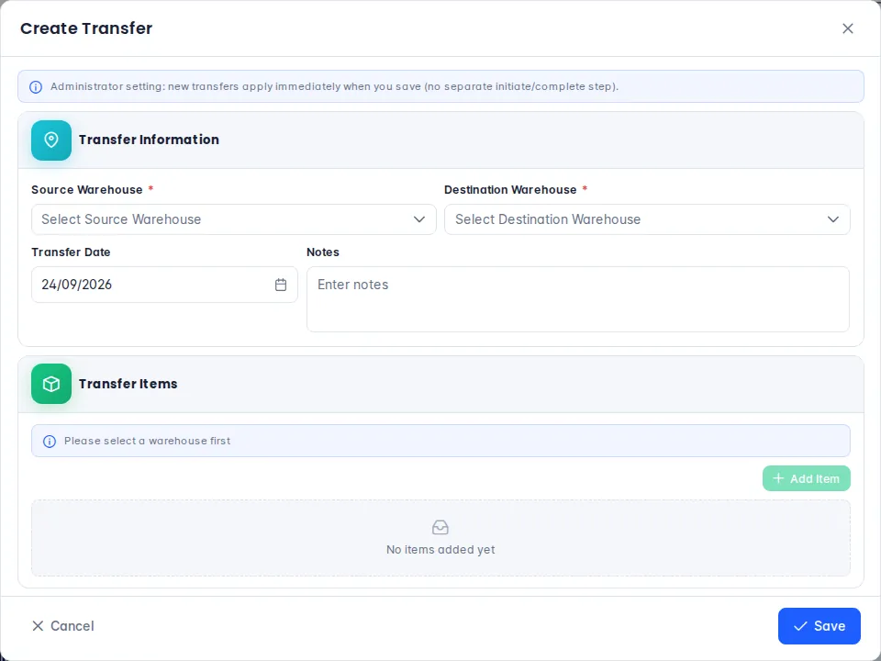Click the Transfer Information location pin icon
This screenshot has width=881, height=661.
tap(51, 140)
